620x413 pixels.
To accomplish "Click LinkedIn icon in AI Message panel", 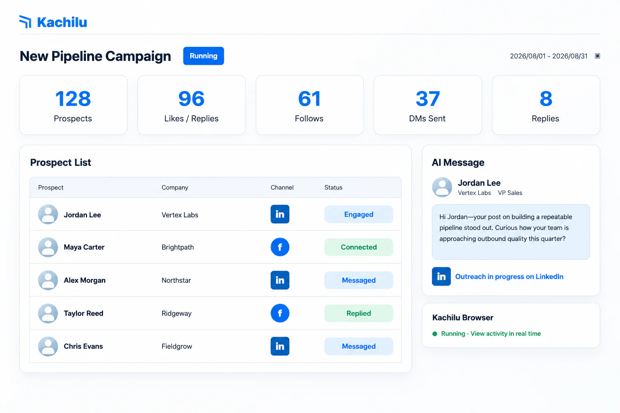I will [441, 276].
